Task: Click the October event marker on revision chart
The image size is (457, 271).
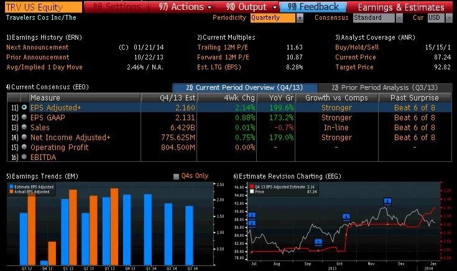Action: point(346,218)
